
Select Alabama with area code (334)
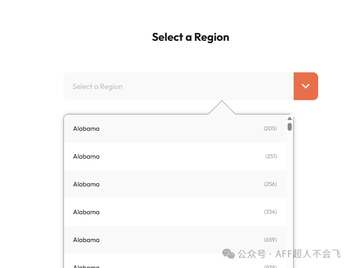pos(175,212)
